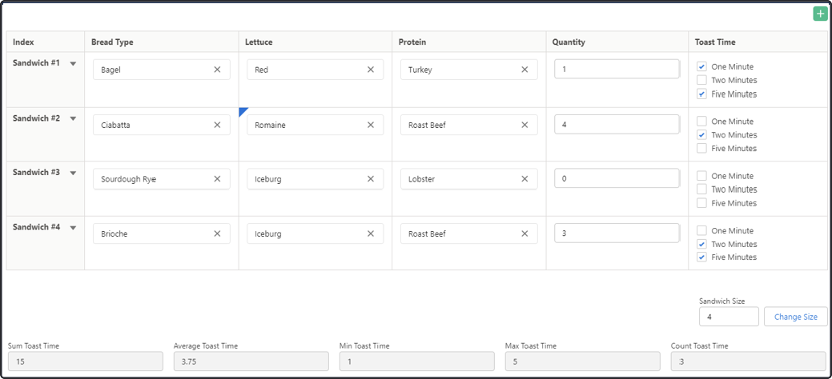Click the Count Toast Time field
This screenshot has height=379, width=832.
pos(748,361)
